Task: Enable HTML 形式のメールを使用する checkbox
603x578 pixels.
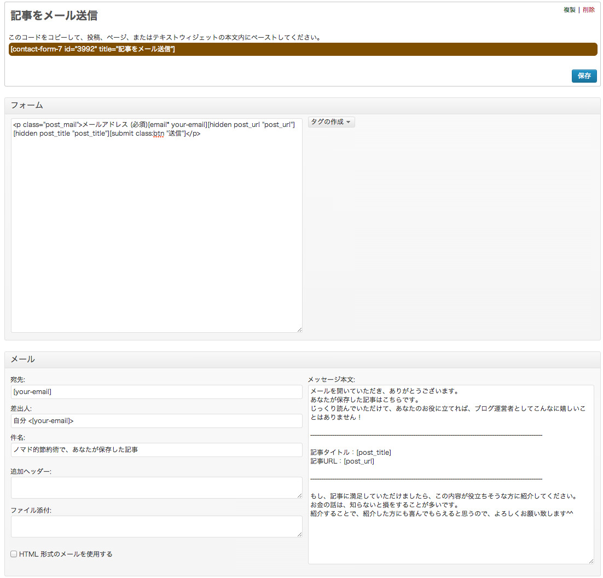Action: coord(14,554)
